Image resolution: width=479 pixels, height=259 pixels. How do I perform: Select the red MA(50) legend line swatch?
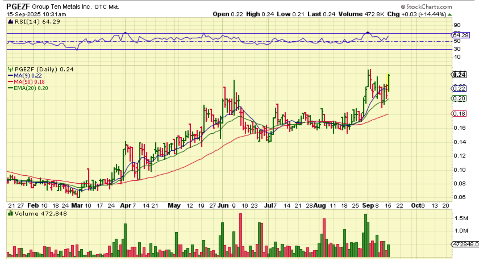(x=11, y=82)
